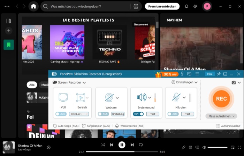Enable the Mikrofon switch

click(x=173, y=114)
